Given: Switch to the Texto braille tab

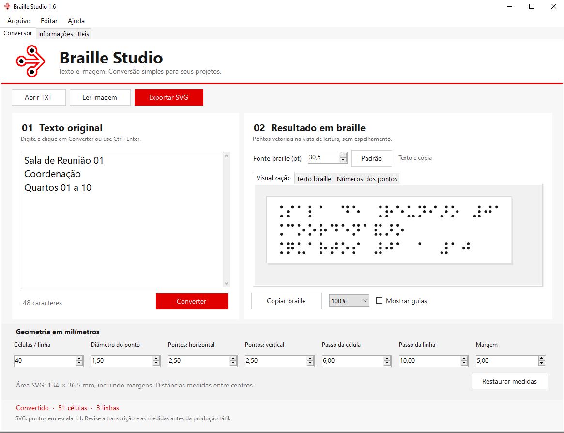Looking at the screenshot, I should (x=314, y=179).
